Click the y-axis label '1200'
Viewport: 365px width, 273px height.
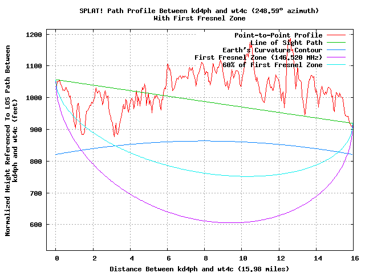click(x=34, y=35)
